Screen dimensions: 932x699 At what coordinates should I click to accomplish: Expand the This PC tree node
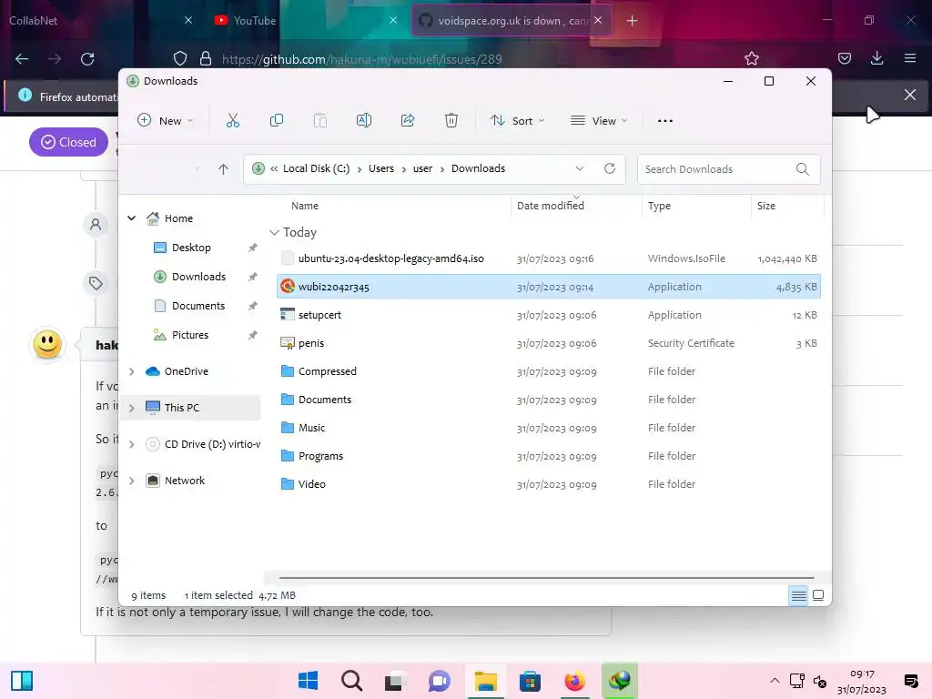(x=131, y=408)
